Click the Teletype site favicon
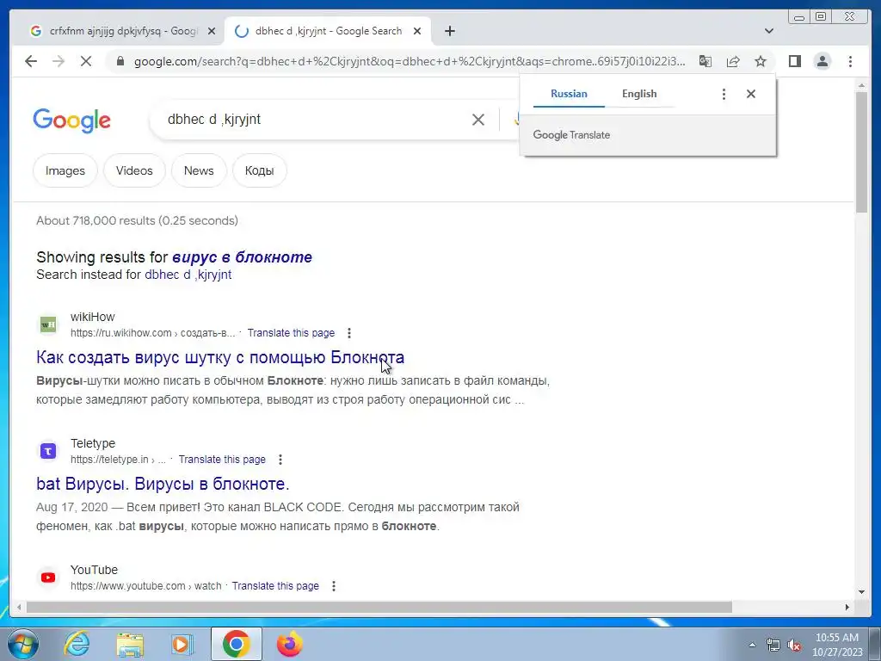Viewport: 881px width, 661px height. [x=48, y=451]
